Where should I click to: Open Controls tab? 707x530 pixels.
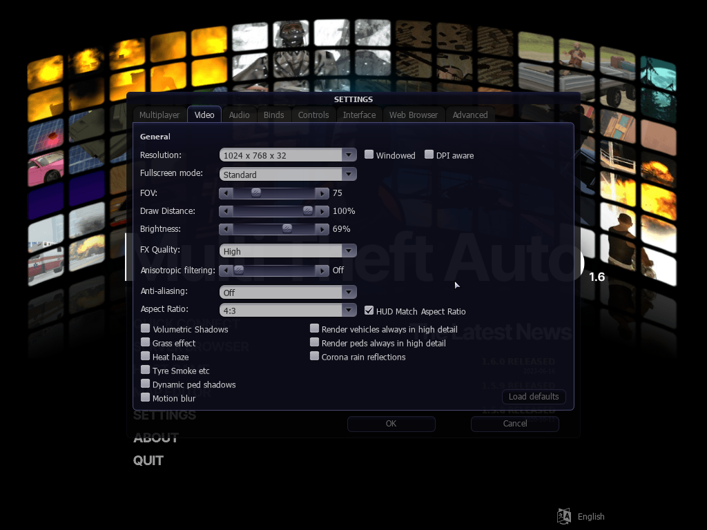(x=313, y=115)
